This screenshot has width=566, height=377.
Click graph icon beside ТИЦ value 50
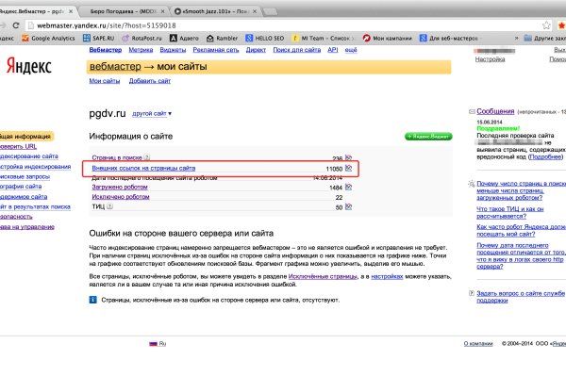(x=348, y=206)
